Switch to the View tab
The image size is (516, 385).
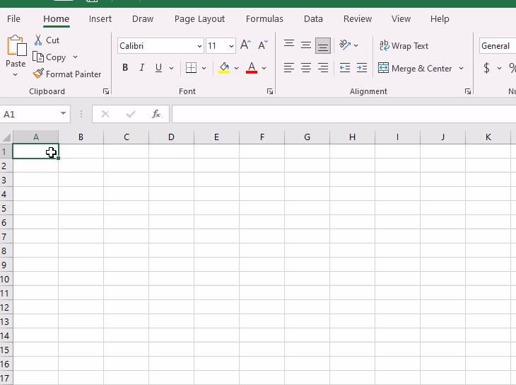pyautogui.click(x=401, y=19)
